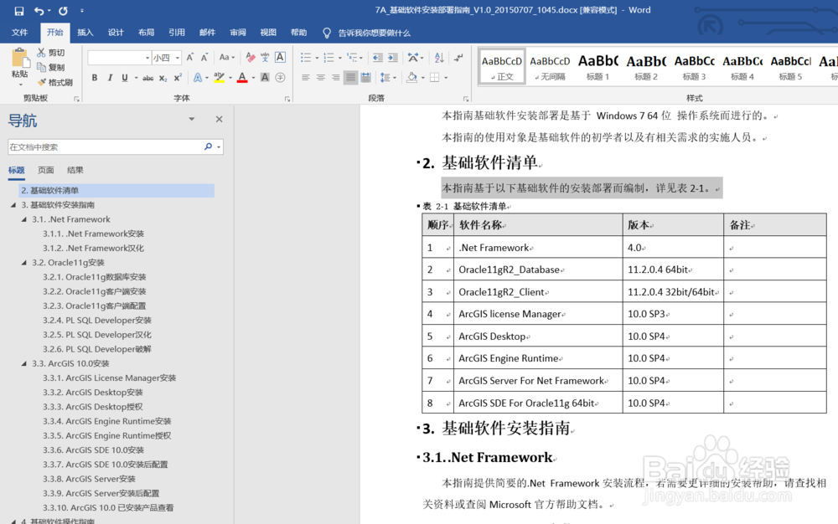Viewport: 838px width, 524px height.
Task: Choose the font color red A
Action: (x=242, y=78)
